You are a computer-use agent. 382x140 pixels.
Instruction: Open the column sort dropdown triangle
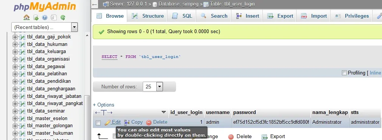164,113
